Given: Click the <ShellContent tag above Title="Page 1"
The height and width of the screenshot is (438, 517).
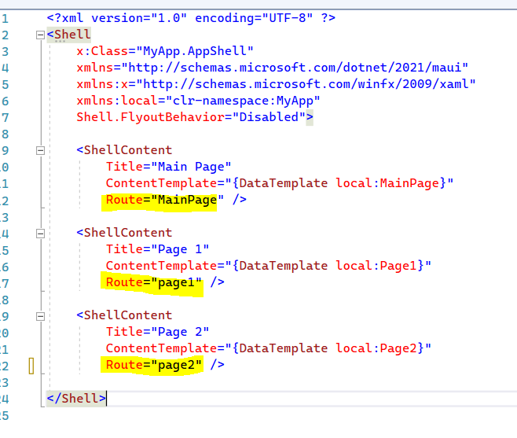Looking at the screenshot, I should click(124, 233).
